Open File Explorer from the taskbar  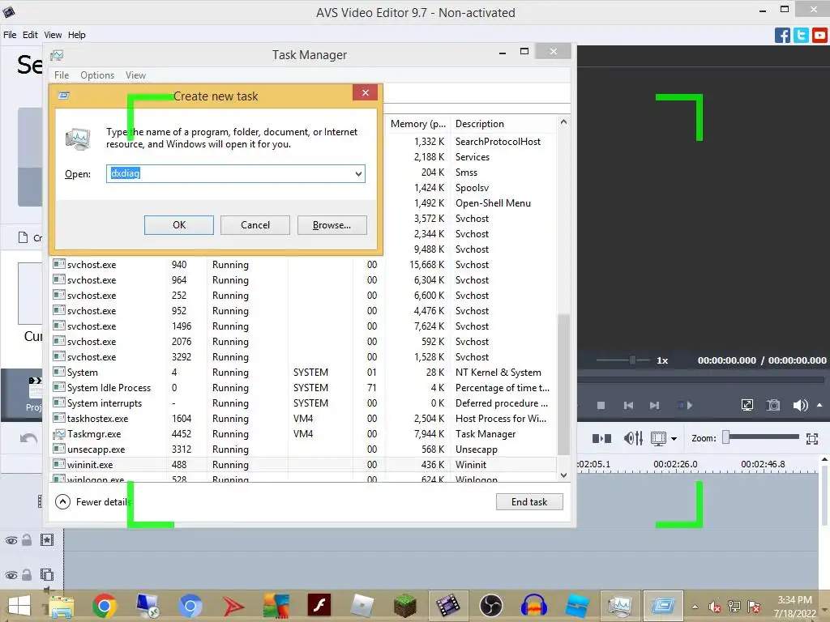pos(62,606)
